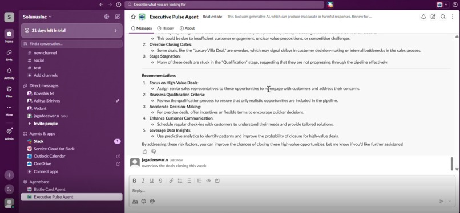Go back using the back arrow
460x213 pixels.
(x=101, y=5)
